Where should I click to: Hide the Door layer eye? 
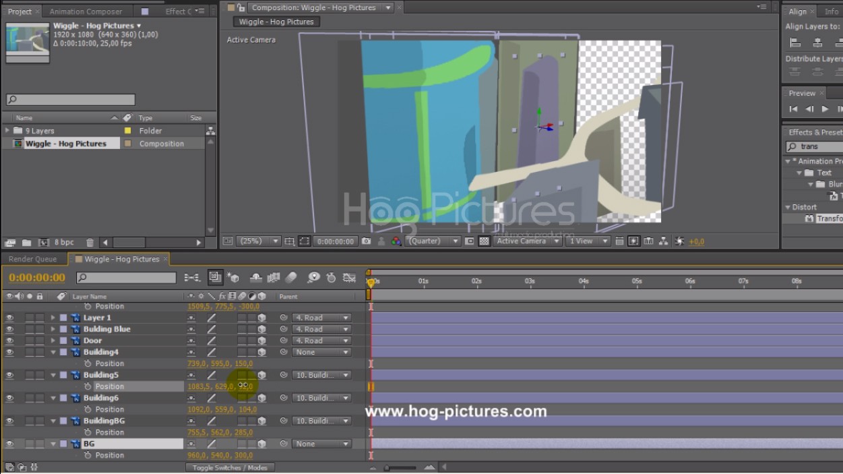9,340
